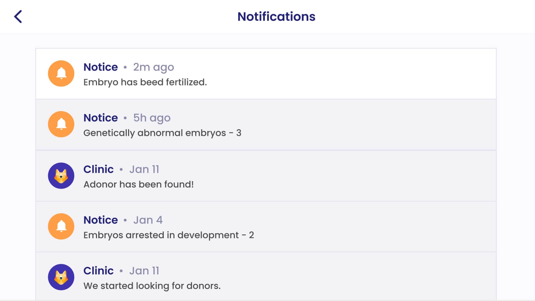
Task: Click 'Notice' heading of the 5h ago item
Action: (101, 118)
